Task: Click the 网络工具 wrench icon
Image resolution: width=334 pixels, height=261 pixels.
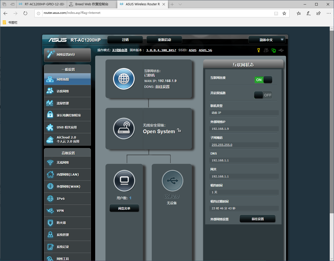Action: point(50,258)
